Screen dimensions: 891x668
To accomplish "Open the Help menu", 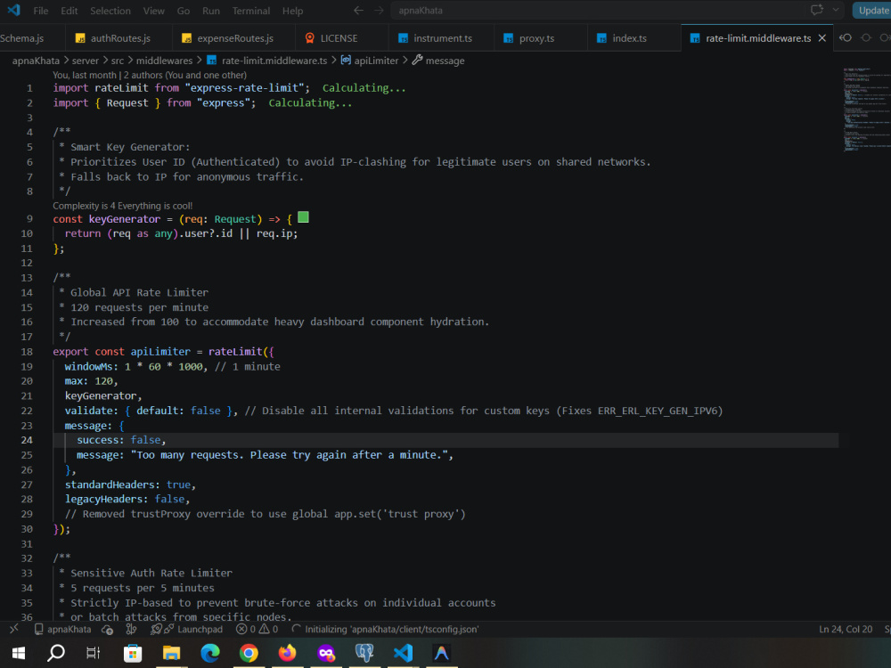I will (x=292, y=11).
